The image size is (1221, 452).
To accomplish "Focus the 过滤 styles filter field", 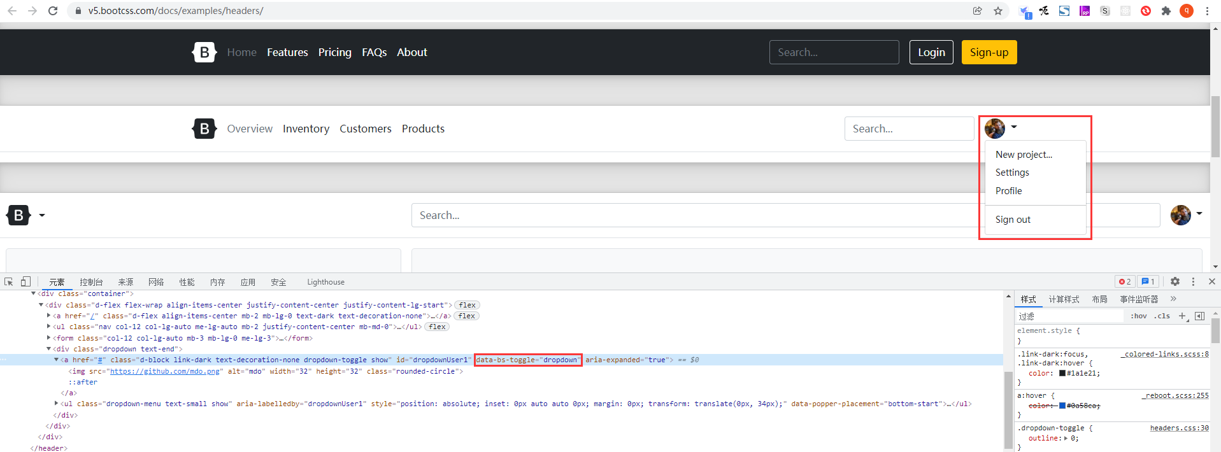I will (1070, 316).
